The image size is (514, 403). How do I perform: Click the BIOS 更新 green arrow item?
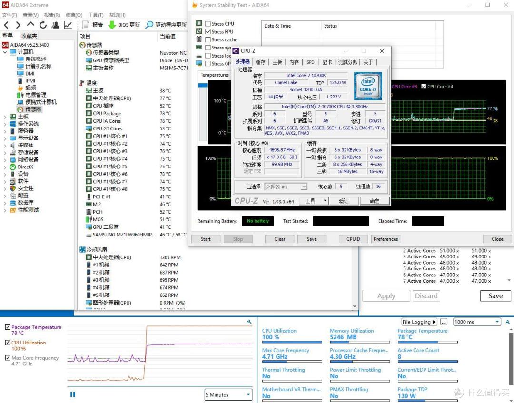(x=124, y=25)
